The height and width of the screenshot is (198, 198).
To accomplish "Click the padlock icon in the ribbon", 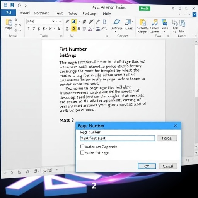I will pos(67,29).
